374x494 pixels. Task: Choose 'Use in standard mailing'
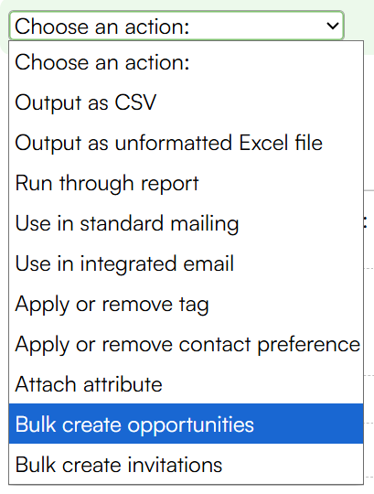click(186, 223)
